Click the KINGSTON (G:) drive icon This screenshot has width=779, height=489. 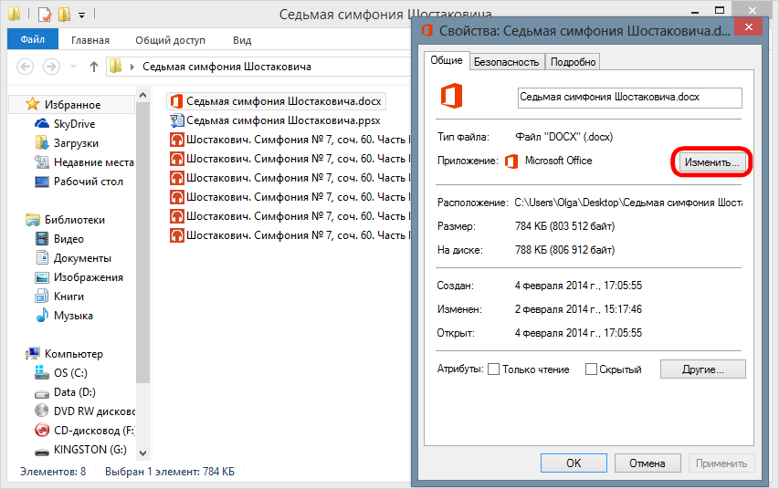42,450
